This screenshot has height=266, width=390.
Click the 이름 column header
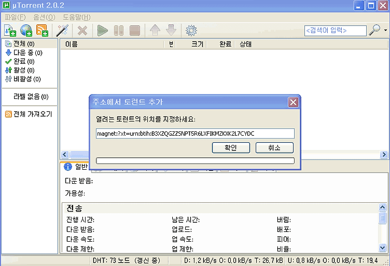click(x=112, y=44)
